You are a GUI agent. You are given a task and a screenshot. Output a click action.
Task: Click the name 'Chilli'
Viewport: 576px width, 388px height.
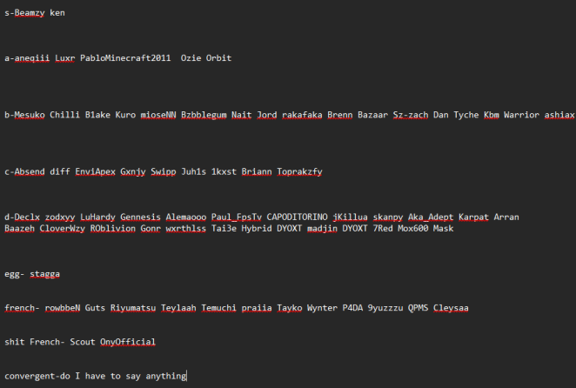[64, 115]
